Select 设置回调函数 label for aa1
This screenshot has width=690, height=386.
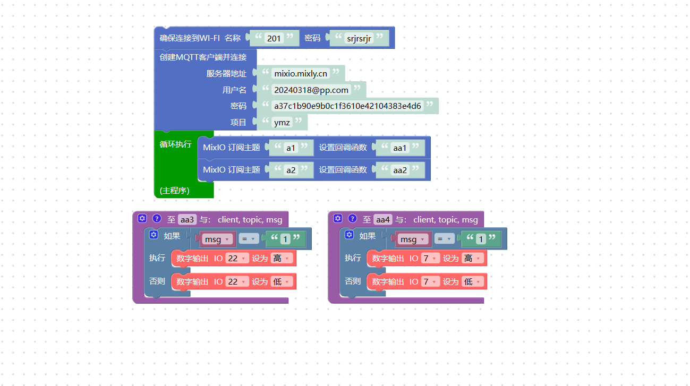(343, 148)
